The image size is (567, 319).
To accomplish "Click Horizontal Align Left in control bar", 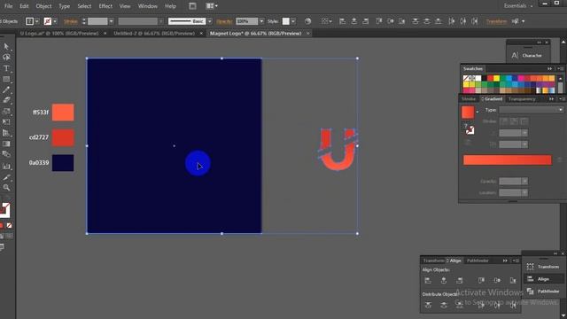I will pyautogui.click(x=342, y=21).
